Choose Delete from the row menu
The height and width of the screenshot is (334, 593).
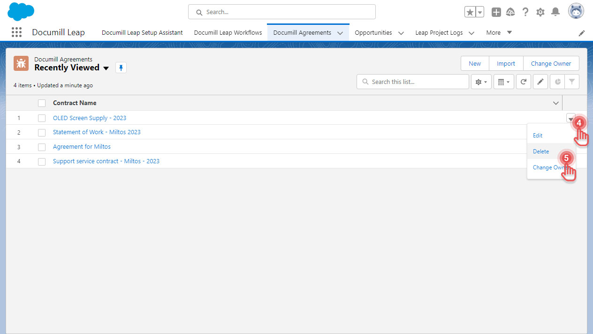point(541,152)
